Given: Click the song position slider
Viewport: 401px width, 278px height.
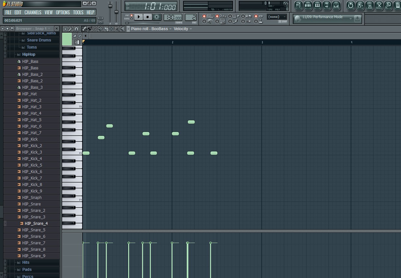Looking at the screenshot, I should 142,23.
